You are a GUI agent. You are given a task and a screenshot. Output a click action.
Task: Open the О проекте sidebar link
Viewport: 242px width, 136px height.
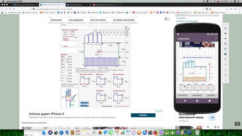[181, 18]
